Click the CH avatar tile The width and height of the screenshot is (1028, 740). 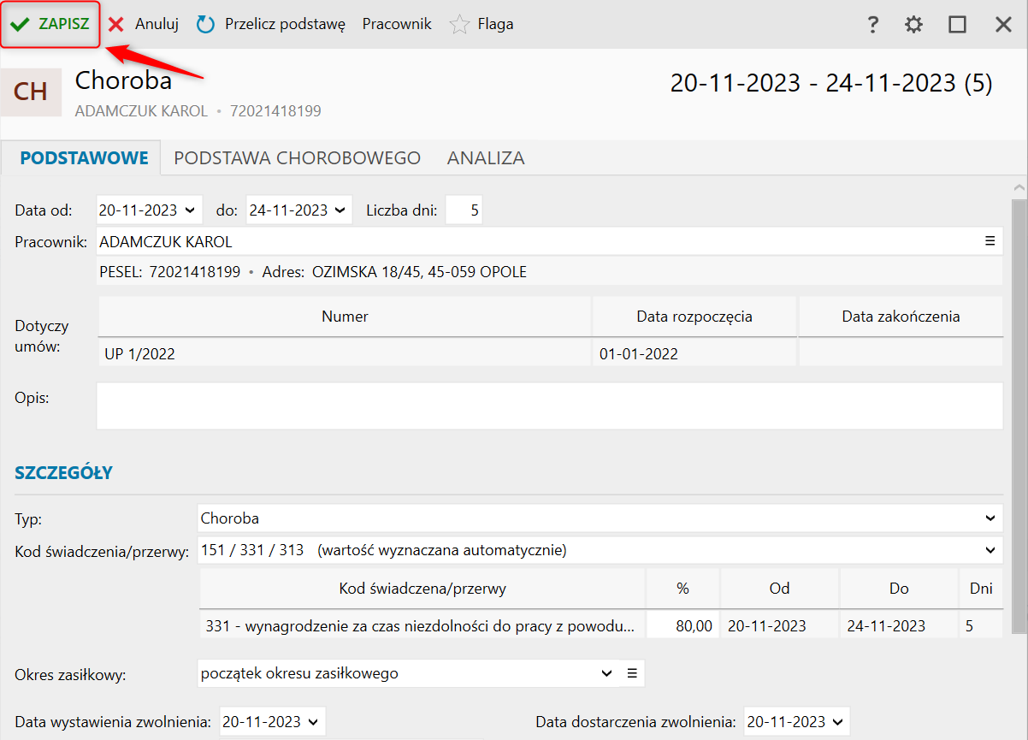31,92
